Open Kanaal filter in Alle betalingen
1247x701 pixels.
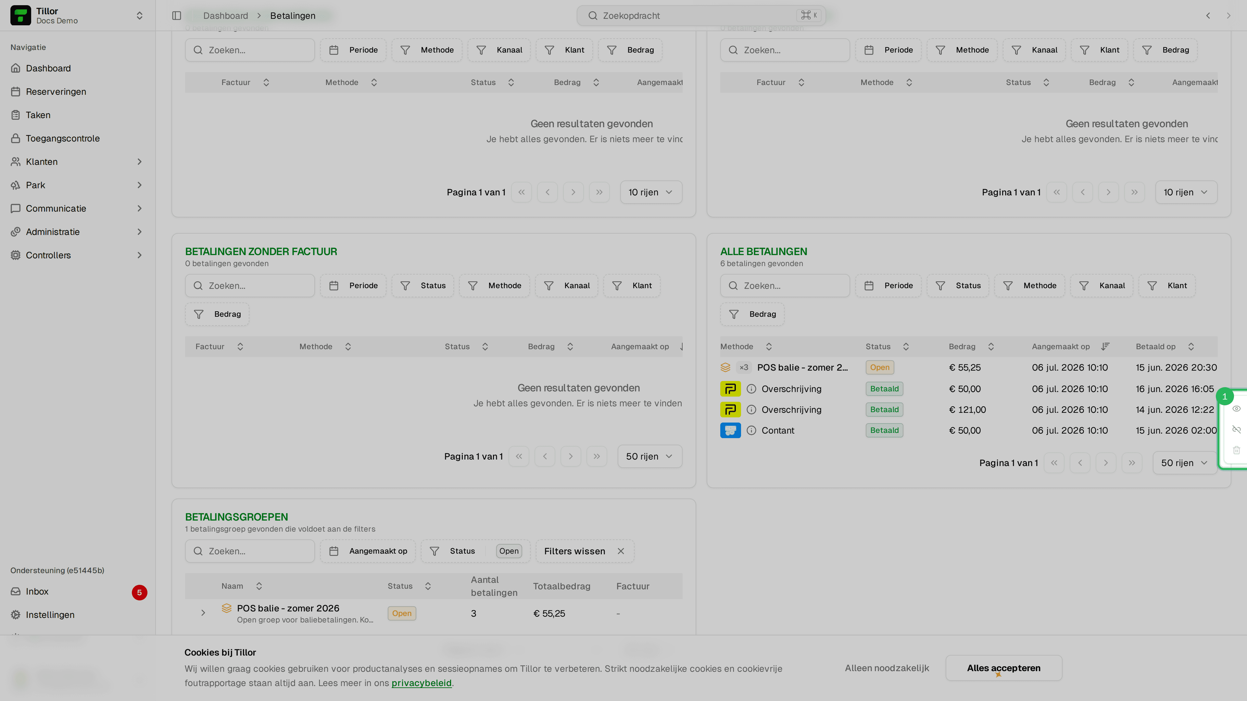click(x=1101, y=286)
